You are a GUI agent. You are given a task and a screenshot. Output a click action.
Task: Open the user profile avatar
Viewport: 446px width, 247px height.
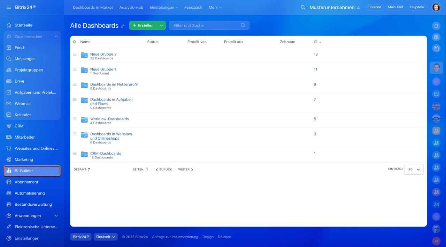pyautogui.click(x=436, y=7)
